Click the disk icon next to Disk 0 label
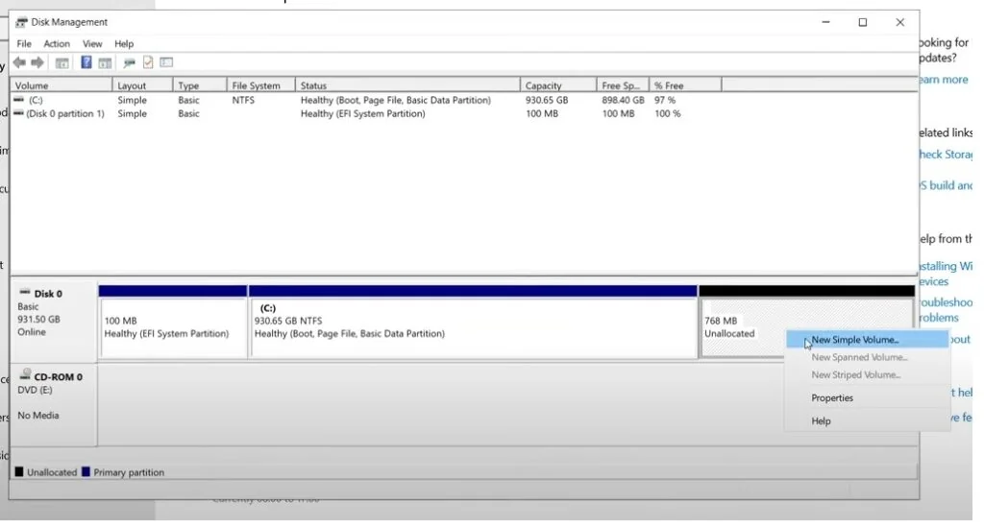The width and height of the screenshot is (984, 528). pos(24,292)
